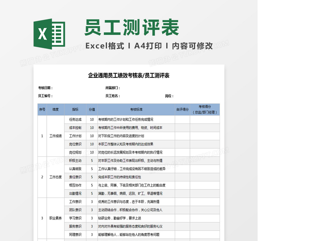322x241 pixels.
Task: Click sequence number 3 cell
Action: [42, 218]
